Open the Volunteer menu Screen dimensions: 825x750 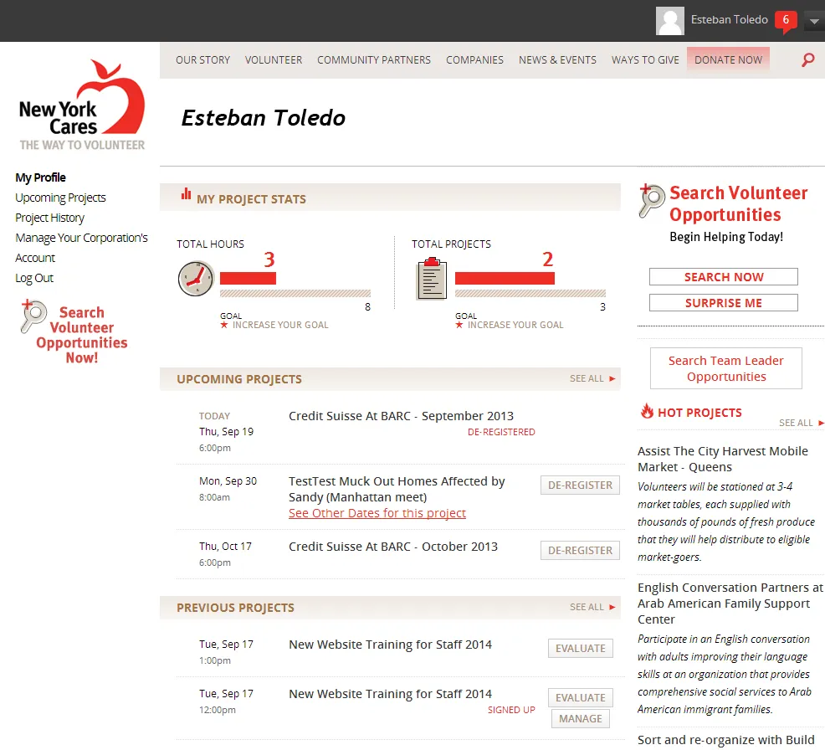274,60
